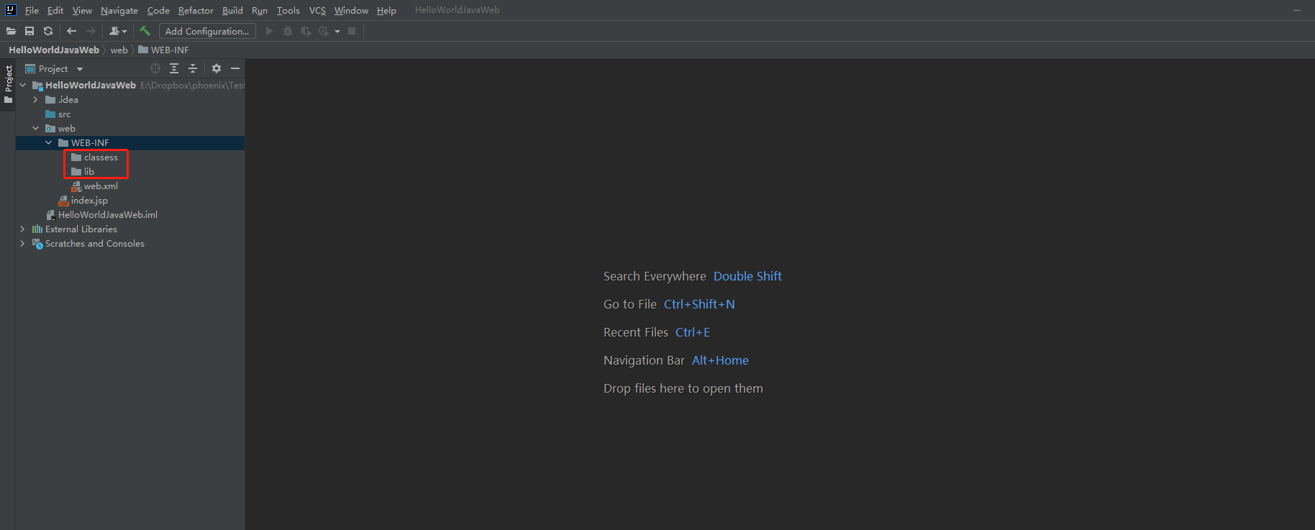Open the File menu
1315x530 pixels.
coord(32,10)
